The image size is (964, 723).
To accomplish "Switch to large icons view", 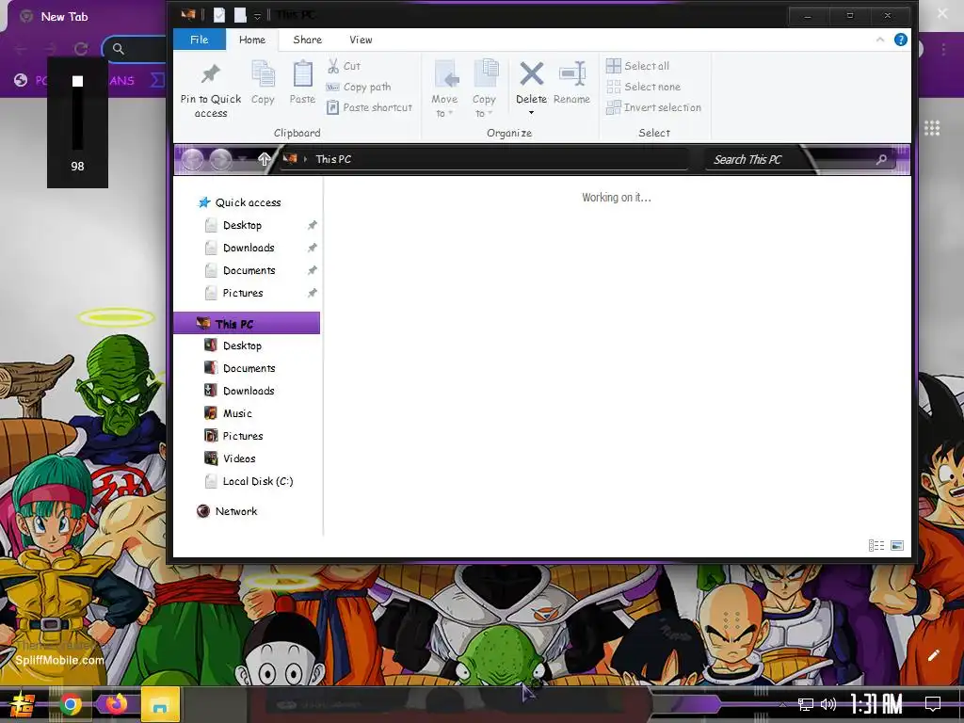I will click(x=897, y=545).
